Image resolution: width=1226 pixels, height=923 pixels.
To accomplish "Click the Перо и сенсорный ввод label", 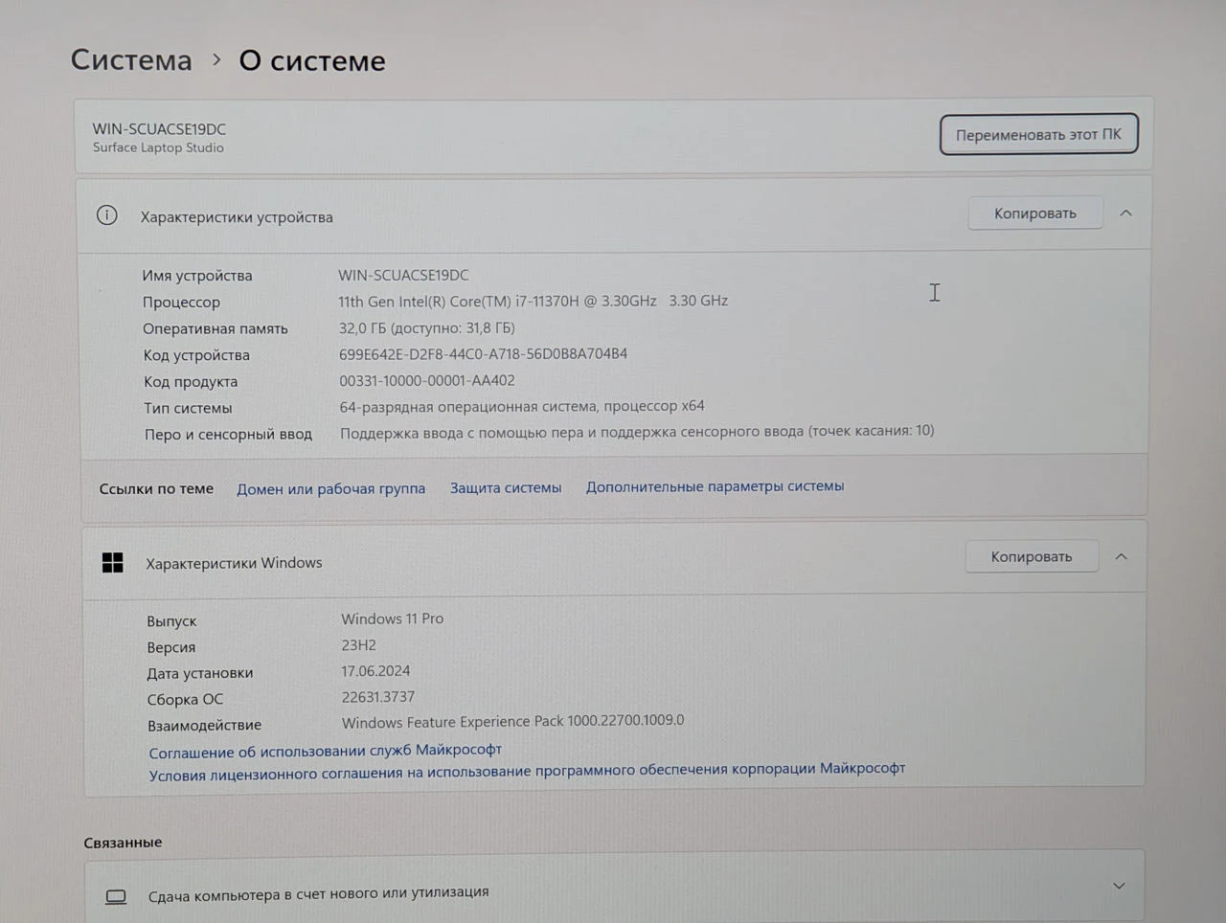I will tap(228, 434).
